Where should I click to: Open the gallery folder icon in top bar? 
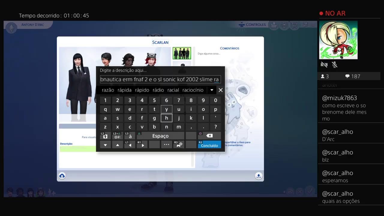click(273, 25)
